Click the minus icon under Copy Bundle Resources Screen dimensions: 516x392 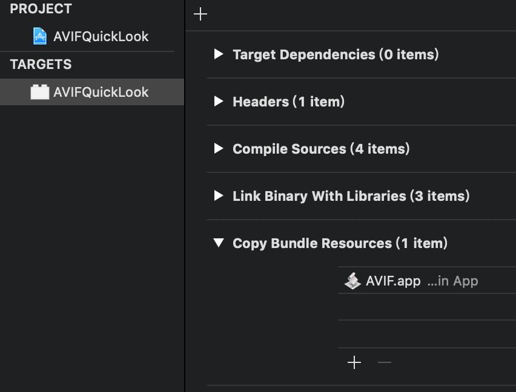point(385,362)
